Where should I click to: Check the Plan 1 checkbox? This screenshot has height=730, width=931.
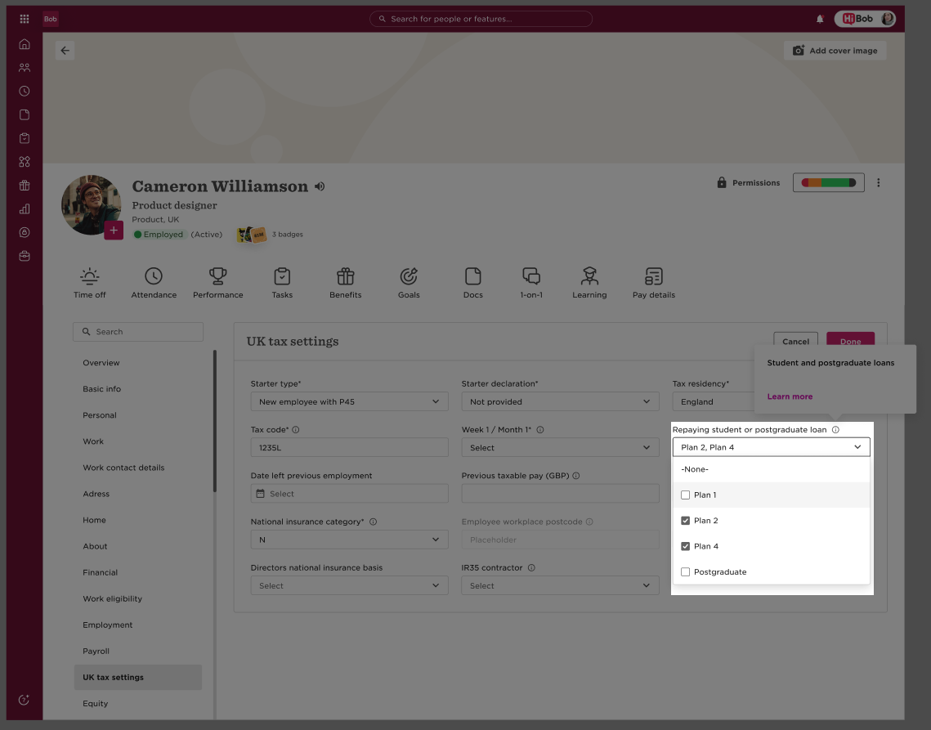[685, 495]
